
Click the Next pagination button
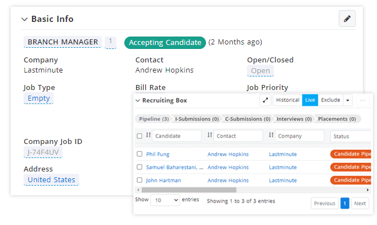[360, 204]
